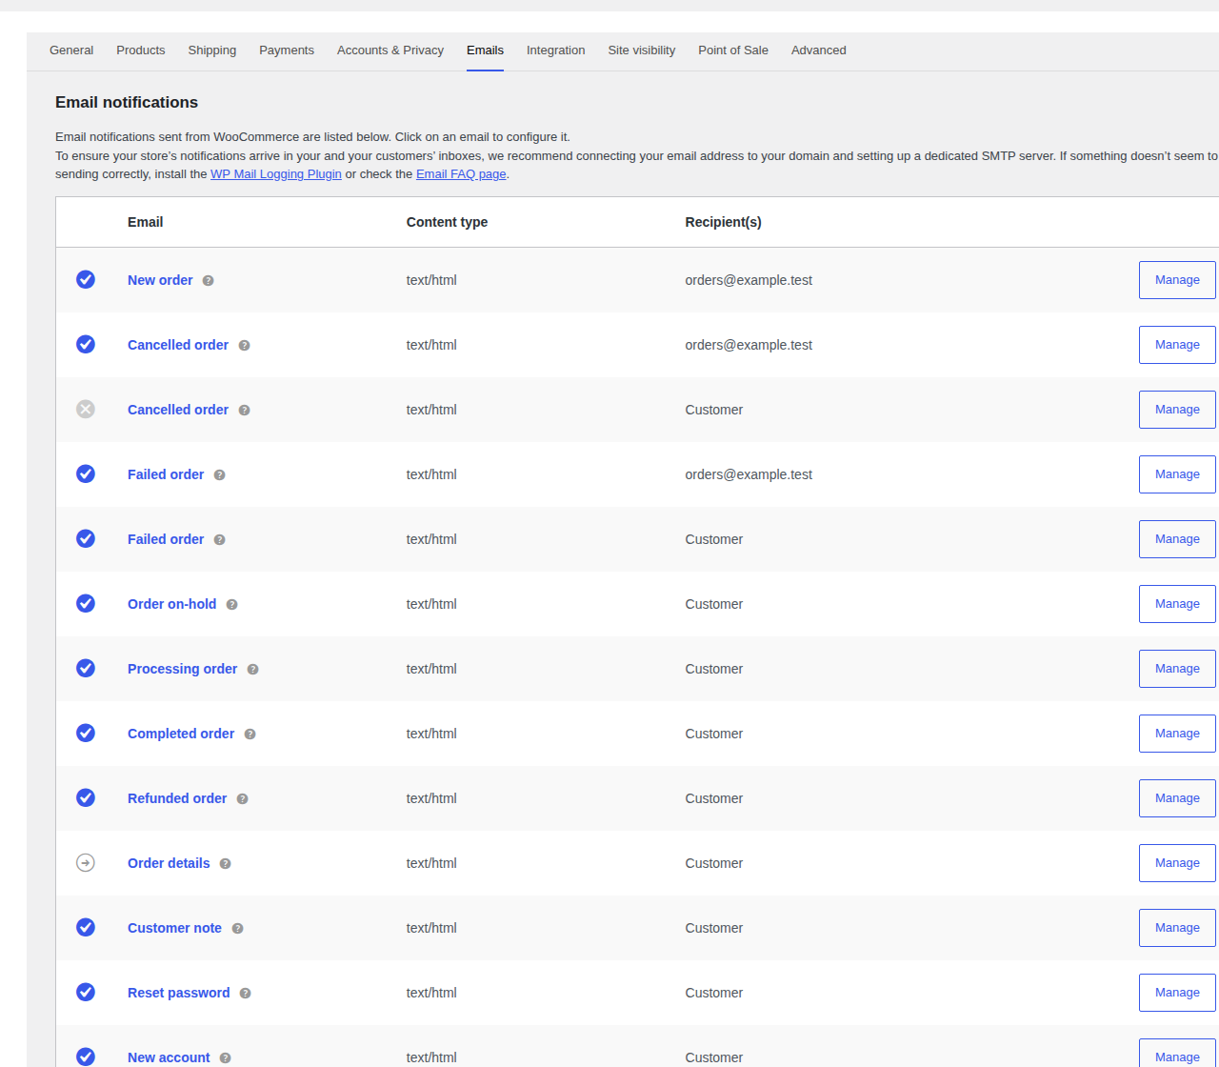
Task: Click the help tooltip icon beside New order
Action: point(209,281)
